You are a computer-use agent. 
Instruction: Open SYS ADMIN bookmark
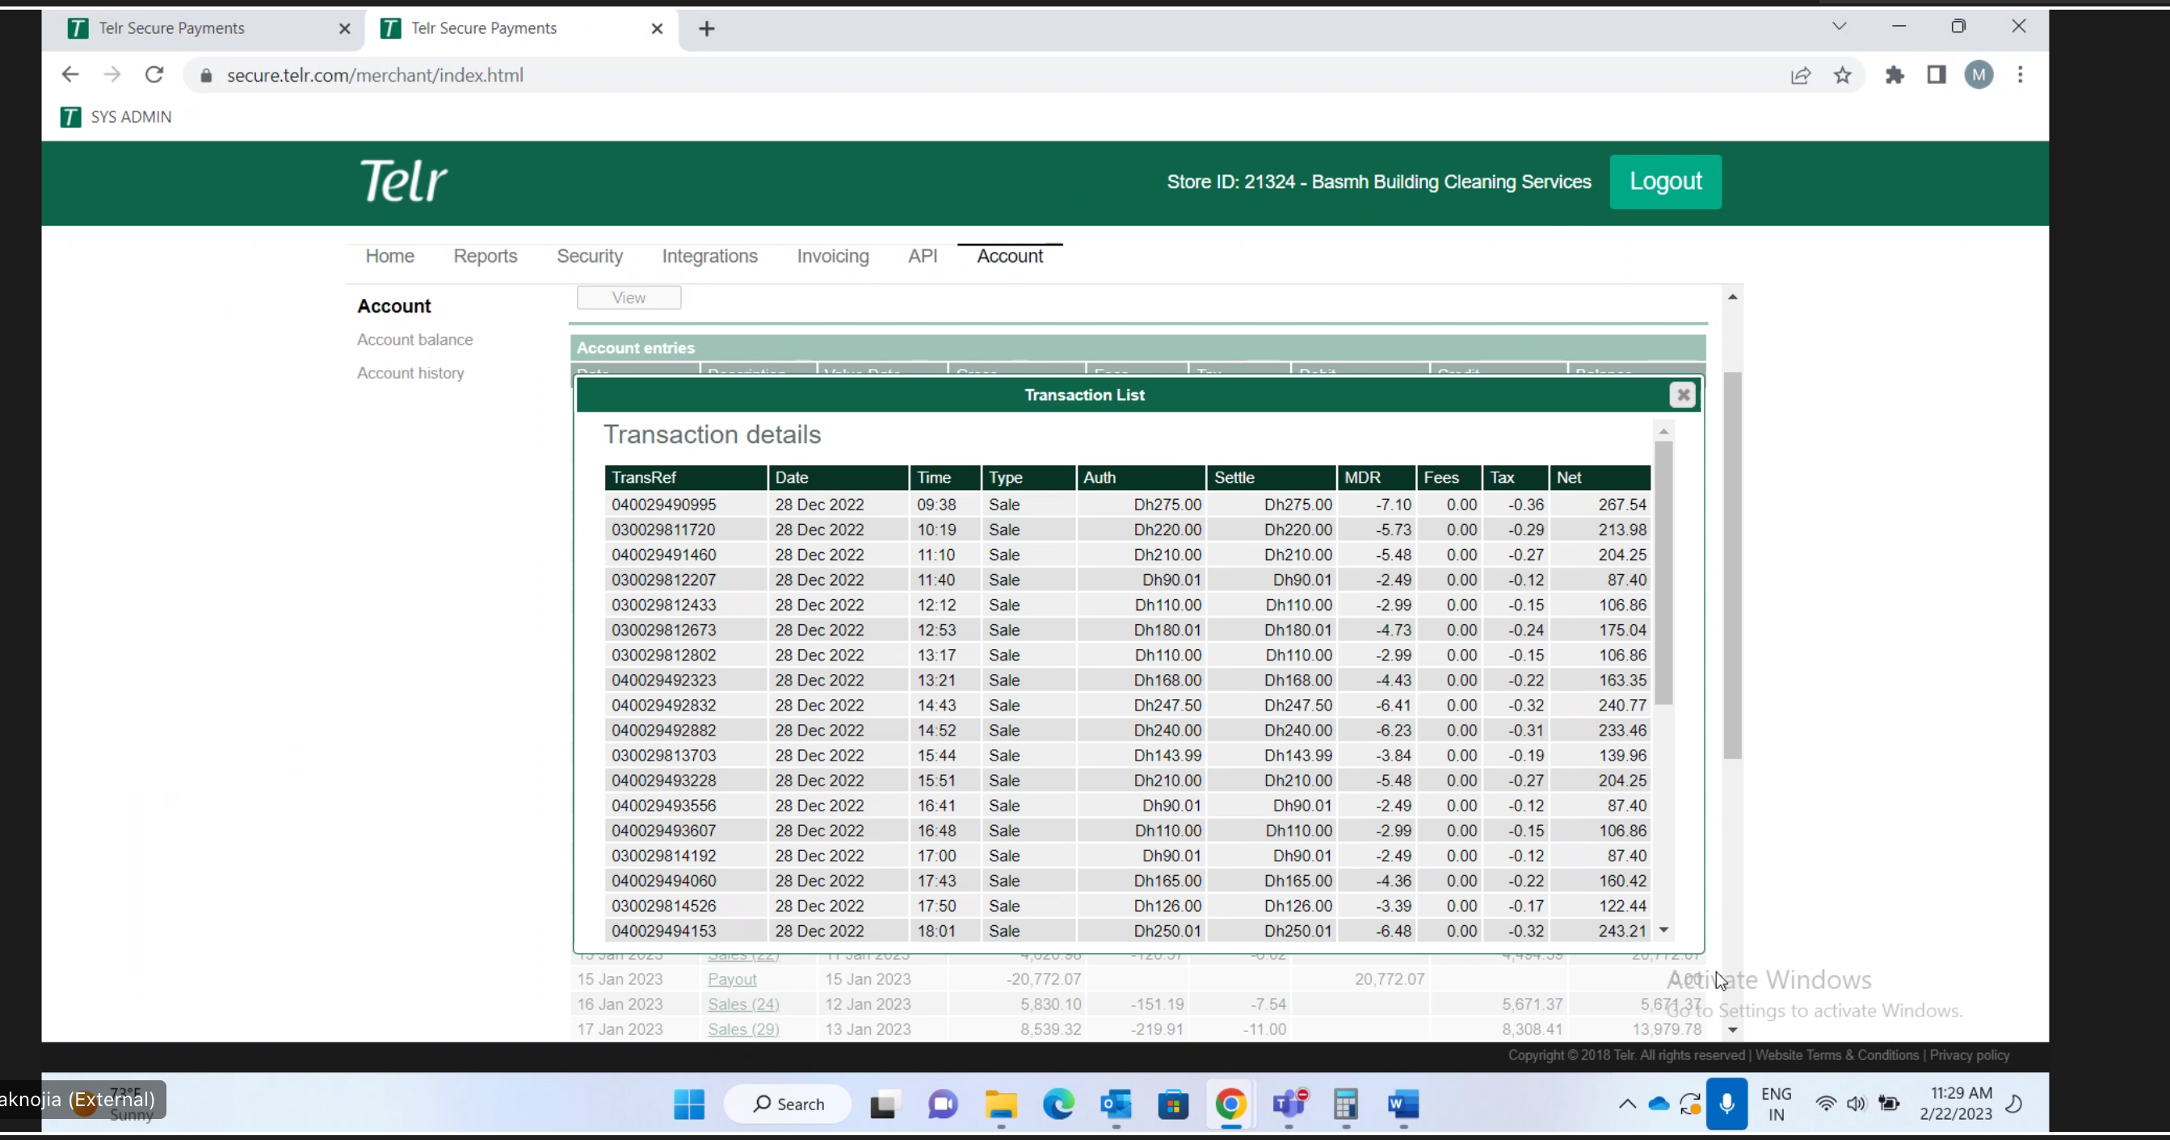116,117
